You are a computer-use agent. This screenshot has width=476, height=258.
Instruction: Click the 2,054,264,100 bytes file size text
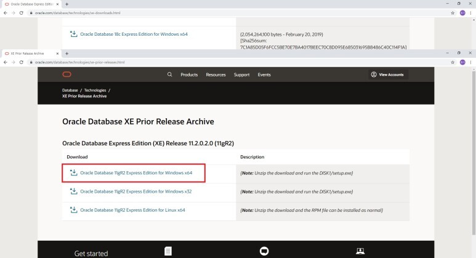click(281, 34)
